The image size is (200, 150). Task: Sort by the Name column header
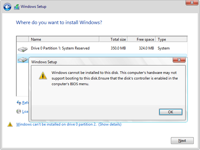click(64, 39)
